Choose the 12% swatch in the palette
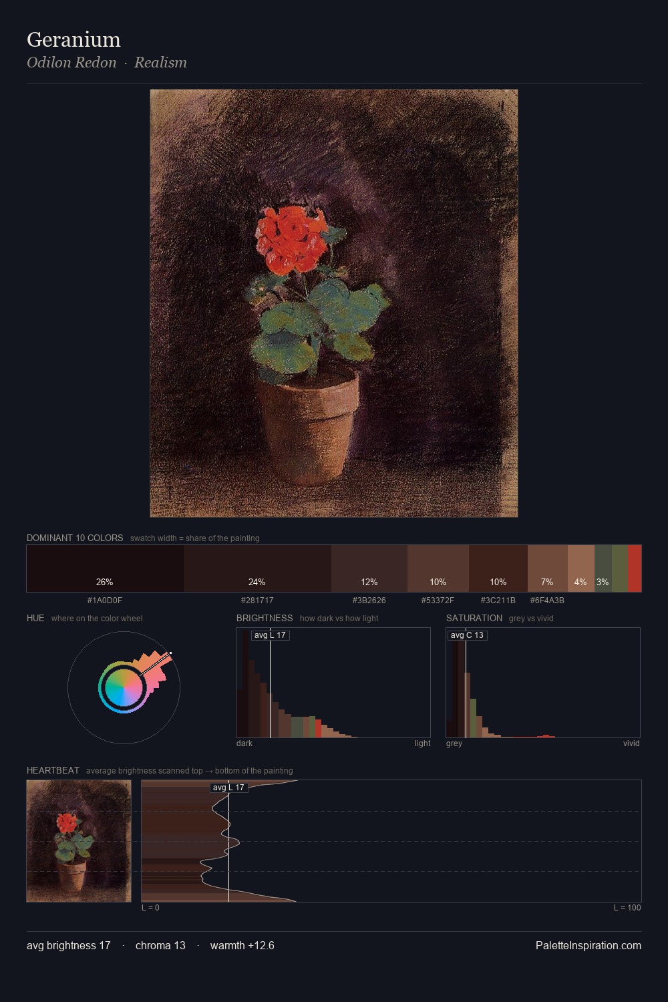 coord(369,568)
